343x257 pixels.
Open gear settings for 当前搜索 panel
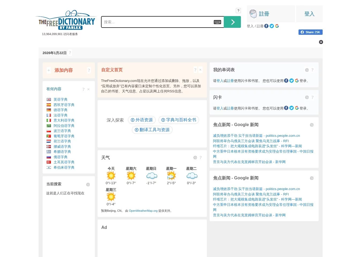point(88,184)
